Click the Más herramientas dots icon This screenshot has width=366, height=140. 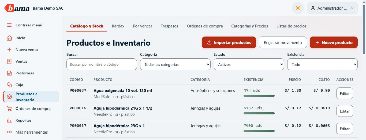click(9, 132)
